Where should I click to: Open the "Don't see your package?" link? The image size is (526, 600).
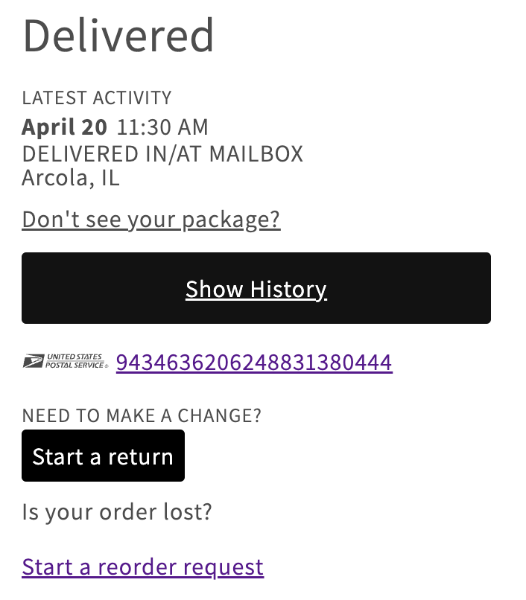tap(151, 220)
